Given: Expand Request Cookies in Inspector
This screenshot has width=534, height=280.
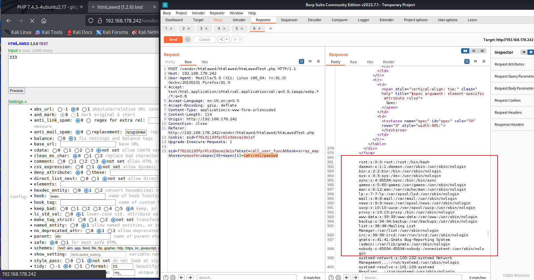Looking at the screenshot, I should pos(512,100).
